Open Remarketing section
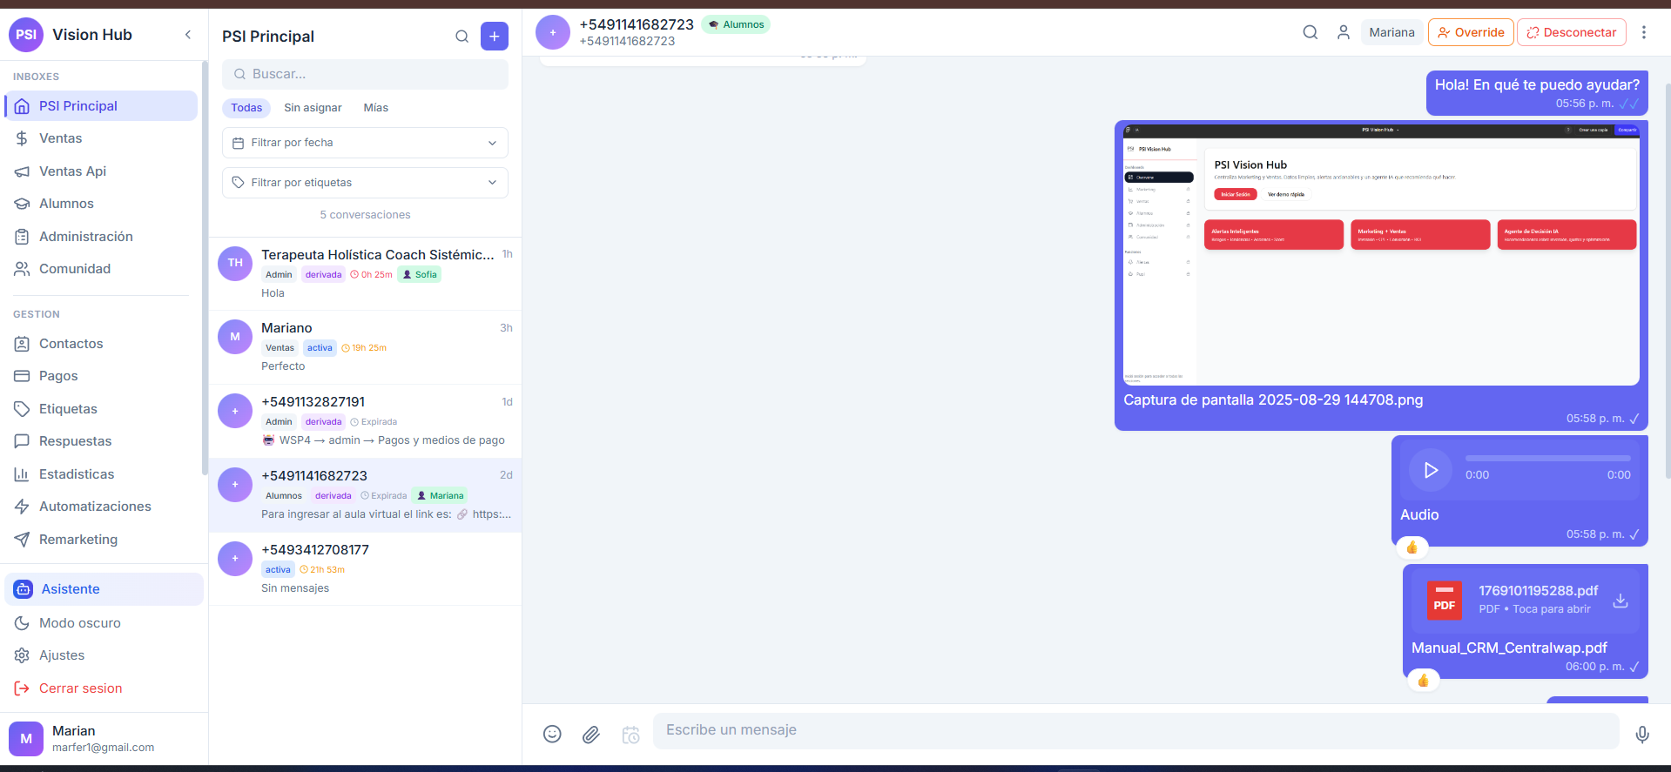The image size is (1671, 772). [101, 540]
